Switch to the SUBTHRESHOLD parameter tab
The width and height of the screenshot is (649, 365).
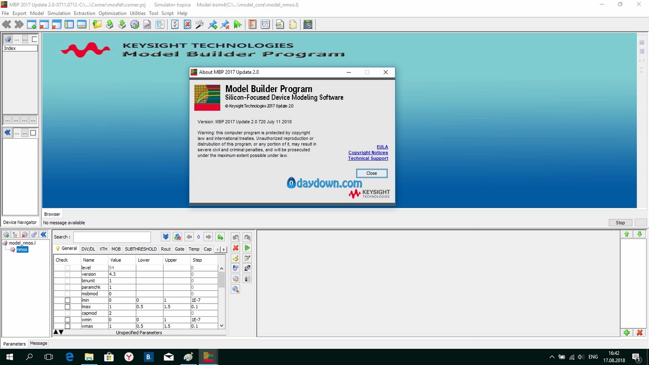point(141,249)
